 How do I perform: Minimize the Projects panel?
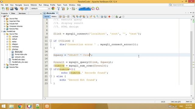coord(41,13)
